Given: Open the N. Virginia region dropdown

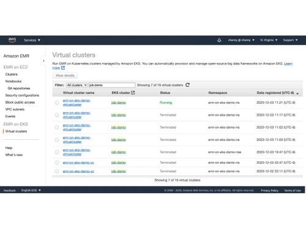Looking at the screenshot, I should tap(269, 40).
